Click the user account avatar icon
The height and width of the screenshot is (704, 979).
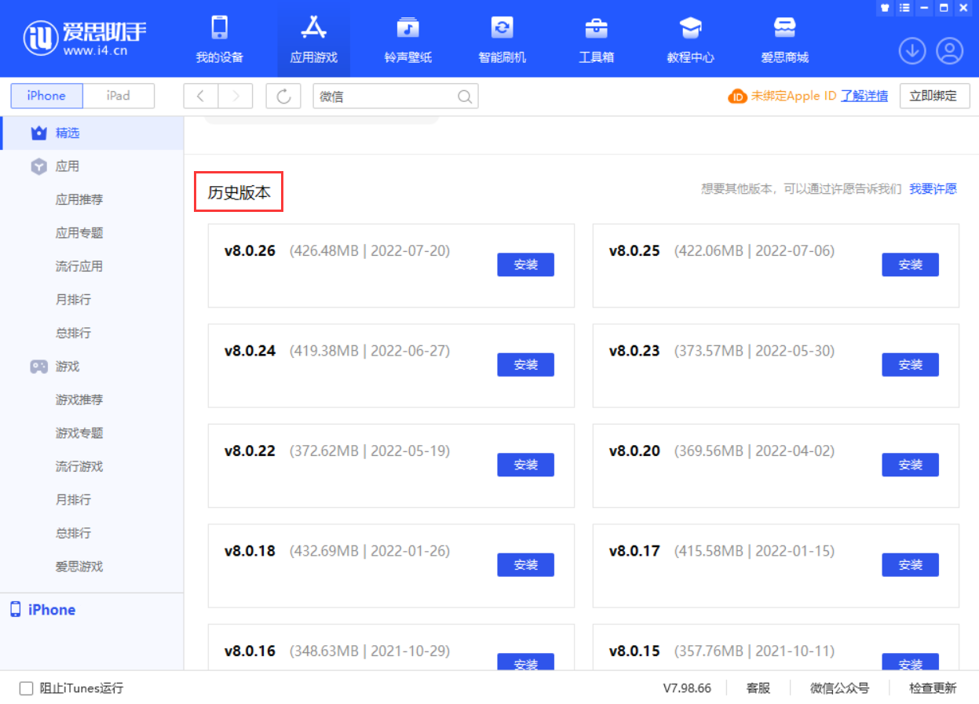(x=950, y=51)
